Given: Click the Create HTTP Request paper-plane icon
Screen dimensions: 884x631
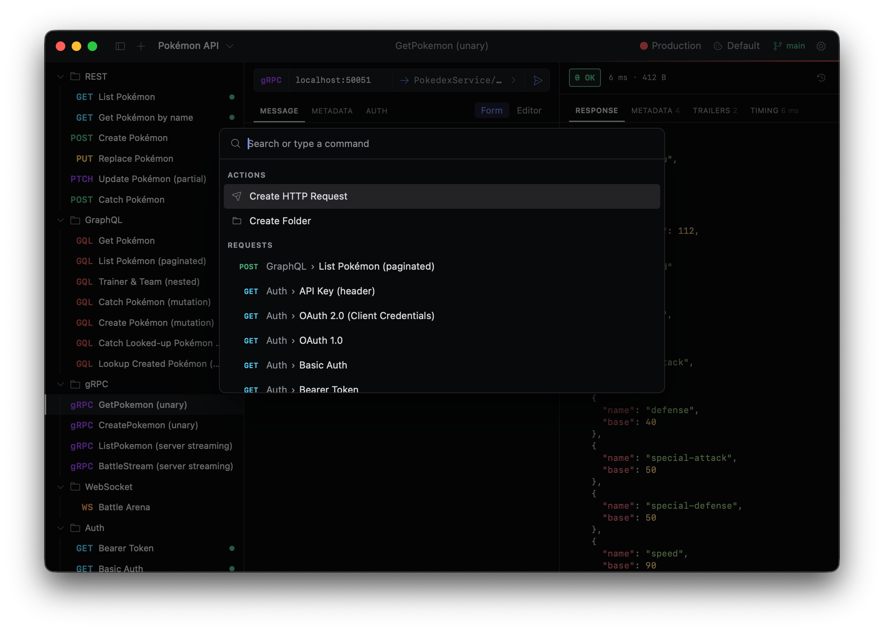Looking at the screenshot, I should coord(237,196).
